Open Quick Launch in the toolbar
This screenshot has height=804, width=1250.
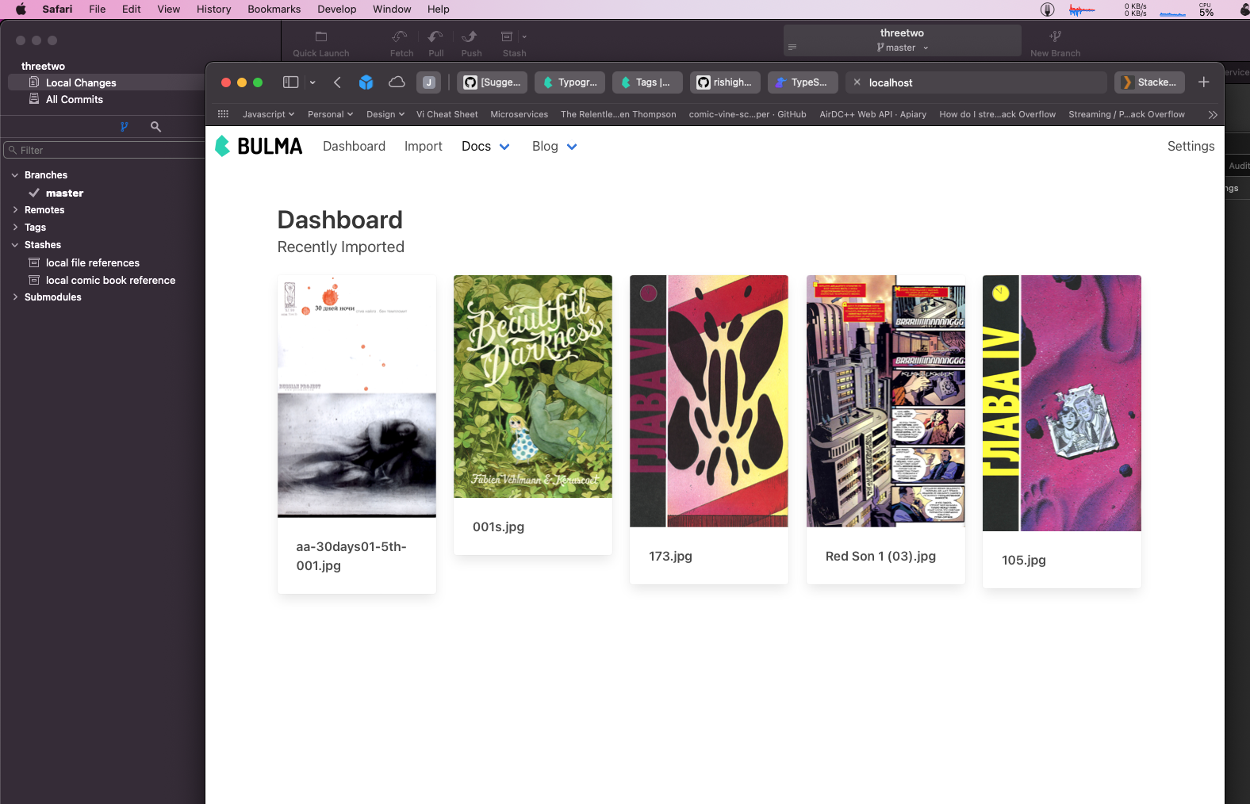click(320, 37)
